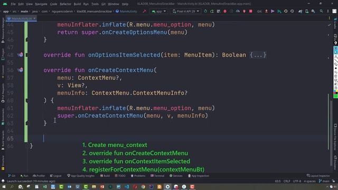Image resolution: width=338 pixels, height=190 pixels.
Task: Click the red Debug app icon
Action: [x=225, y=11]
